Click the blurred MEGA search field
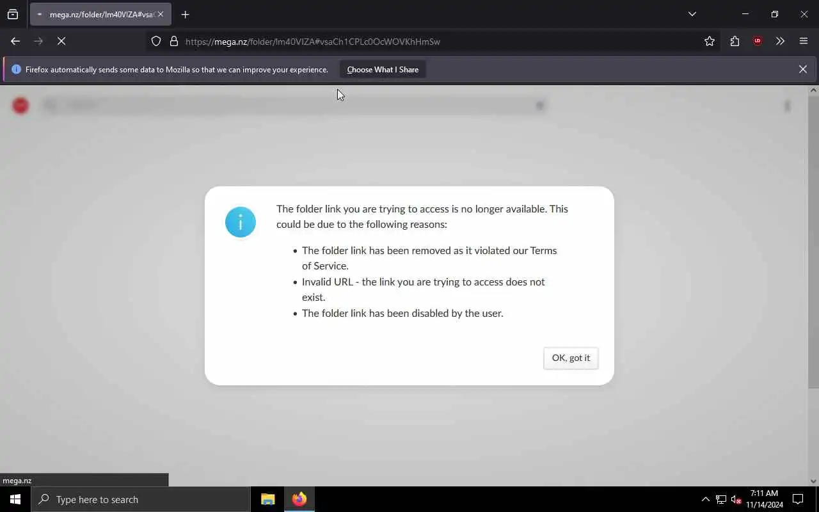Image resolution: width=819 pixels, height=512 pixels. click(x=294, y=106)
